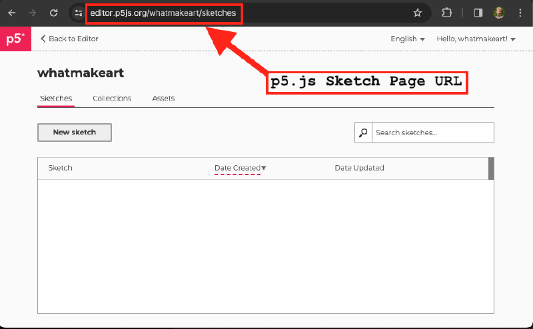Sort by Date Updated column
Viewport: 533px width, 329px height.
(359, 168)
